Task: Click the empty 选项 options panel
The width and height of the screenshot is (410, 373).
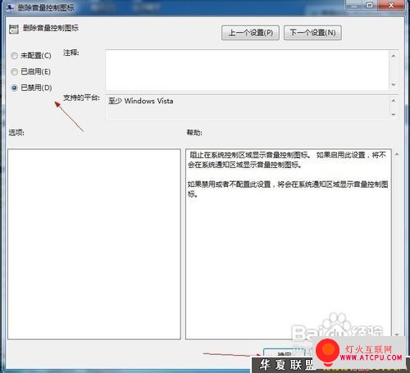Action: pos(94,244)
